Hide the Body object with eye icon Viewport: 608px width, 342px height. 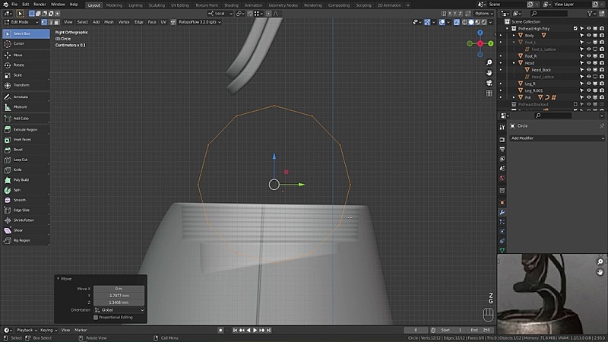[588, 35]
